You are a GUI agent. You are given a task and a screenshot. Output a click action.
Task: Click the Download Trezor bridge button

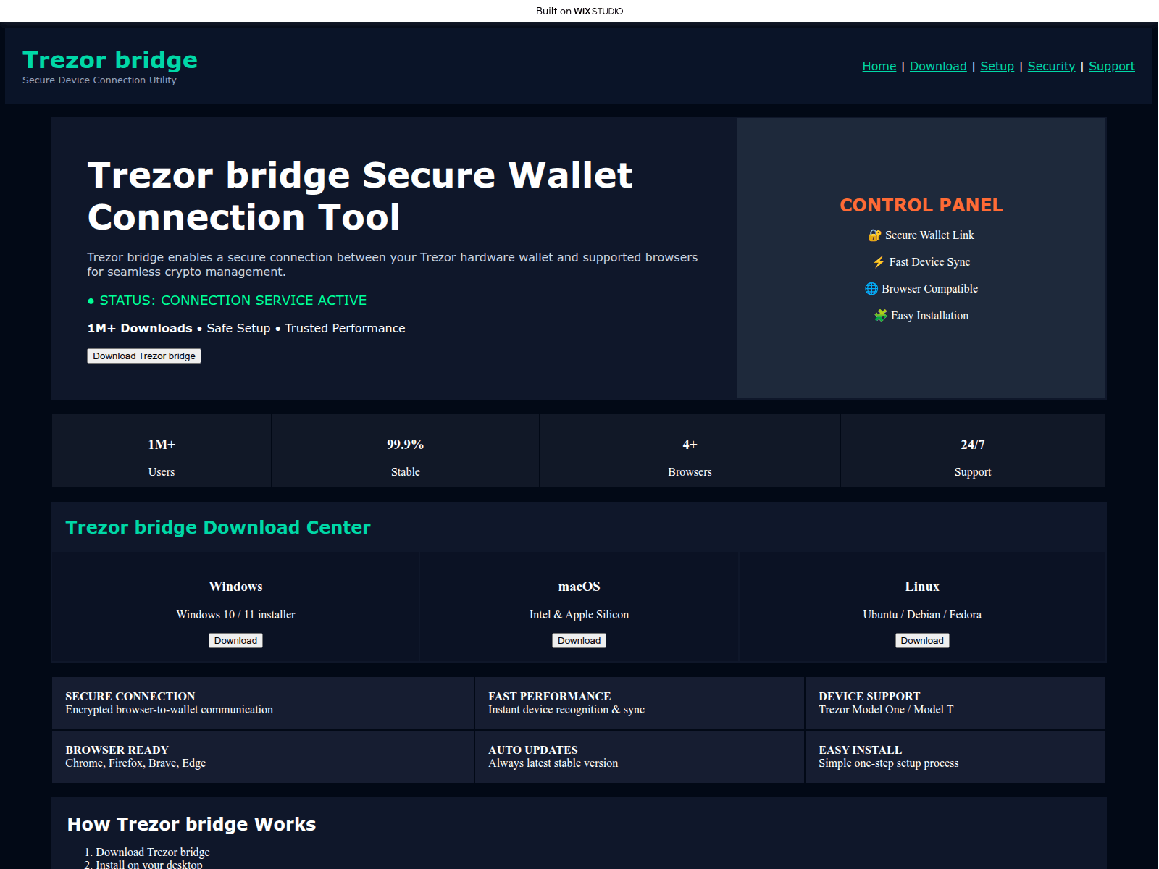click(x=144, y=356)
